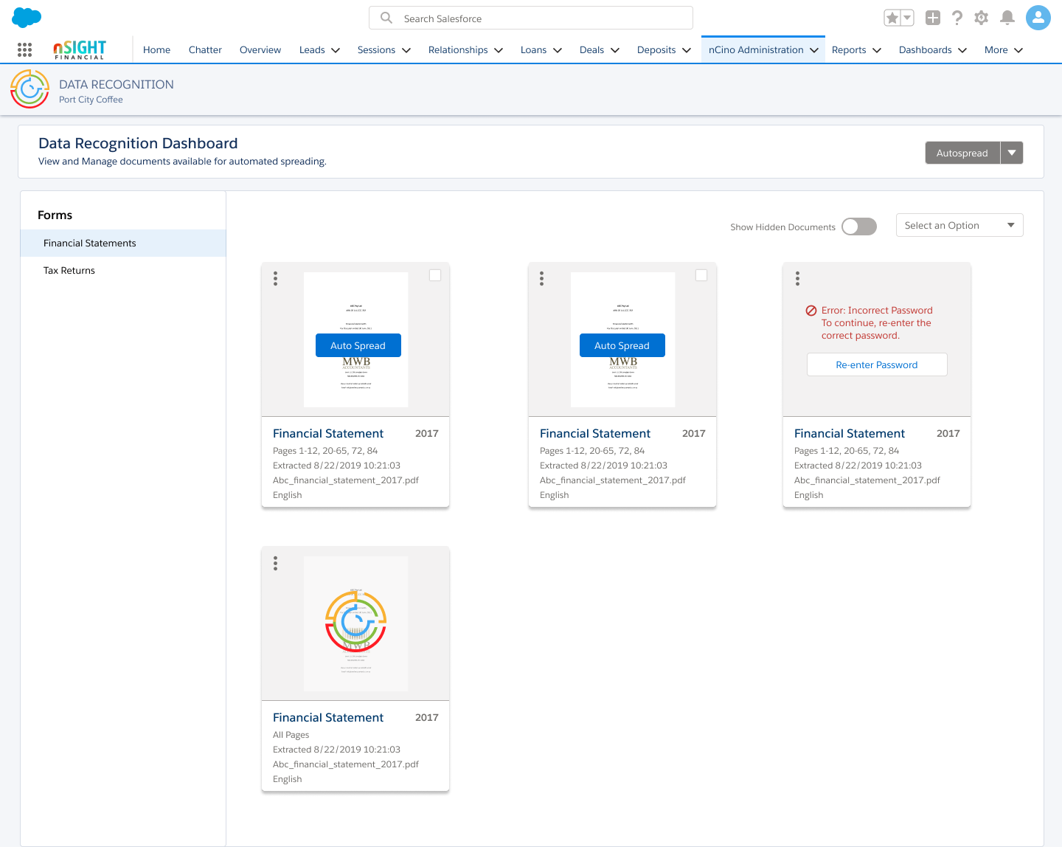Expand the Loans tab chevron
This screenshot has height=847, width=1062.
558,50
